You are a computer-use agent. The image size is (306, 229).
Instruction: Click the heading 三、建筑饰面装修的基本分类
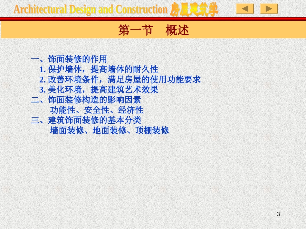point(86,120)
